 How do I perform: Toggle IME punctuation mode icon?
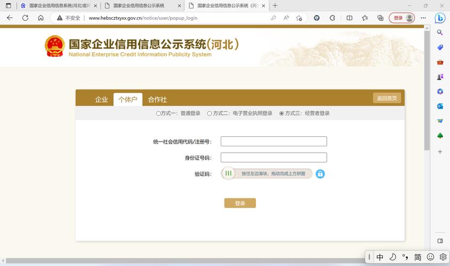[405, 257]
